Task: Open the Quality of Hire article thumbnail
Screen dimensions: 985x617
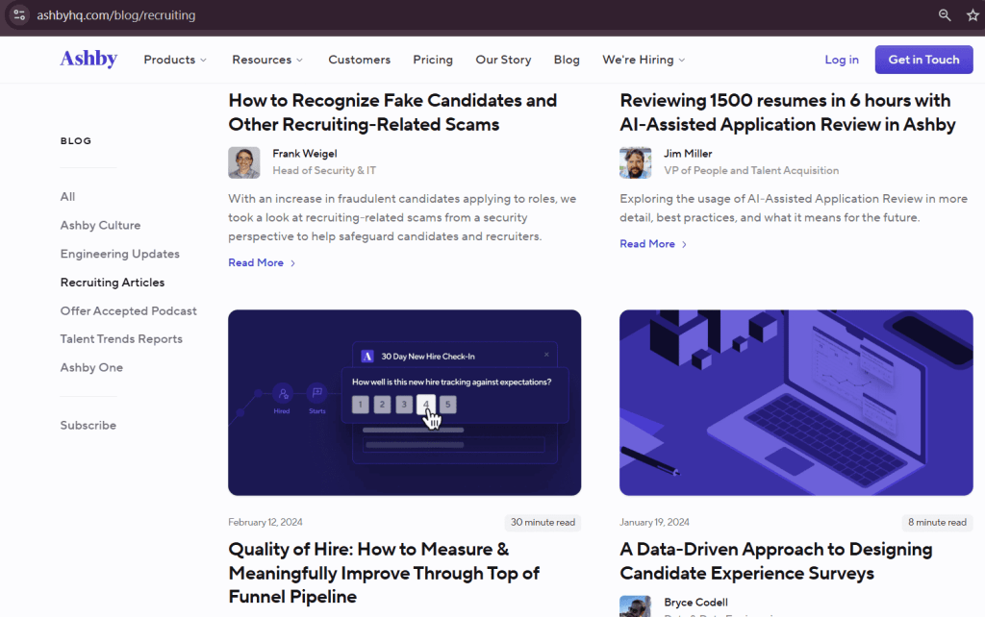Action: coord(404,402)
